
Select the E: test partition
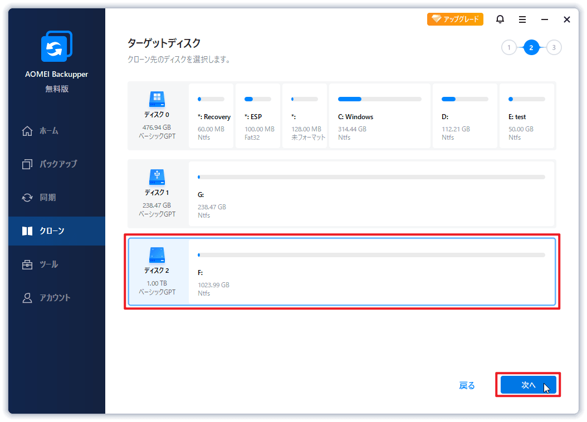pyautogui.click(x=526, y=115)
